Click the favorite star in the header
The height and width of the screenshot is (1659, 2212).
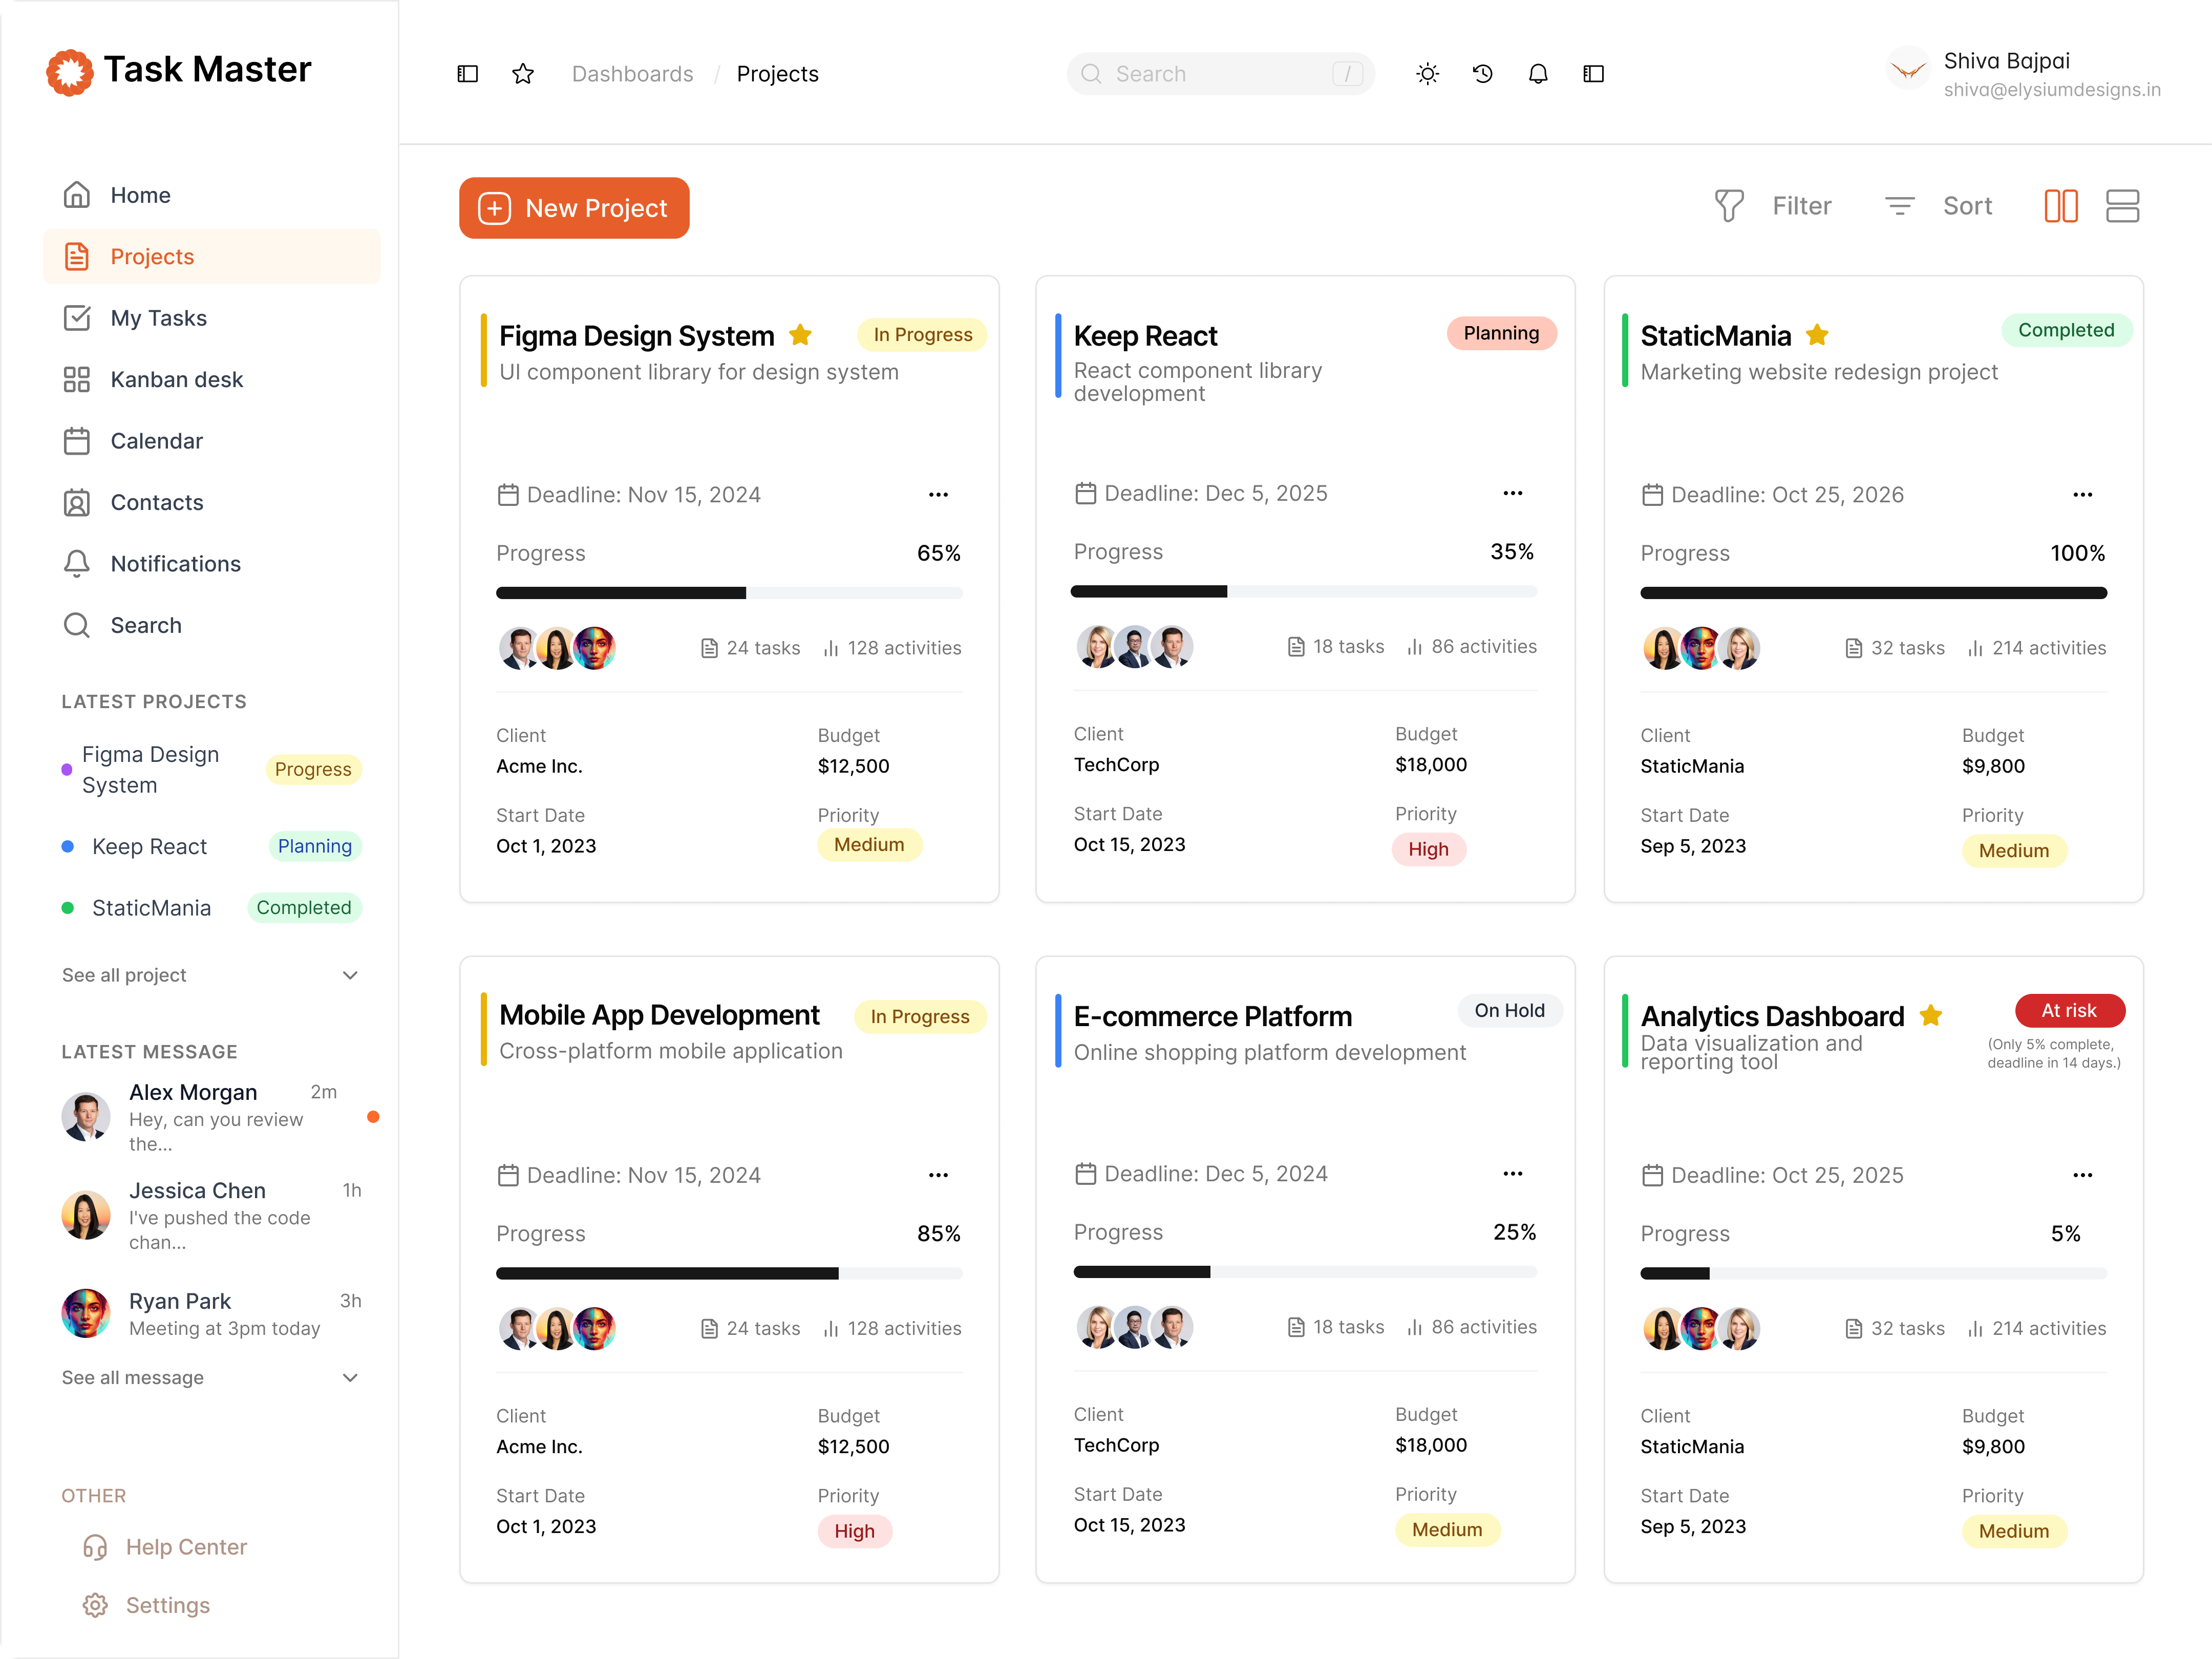click(x=522, y=74)
